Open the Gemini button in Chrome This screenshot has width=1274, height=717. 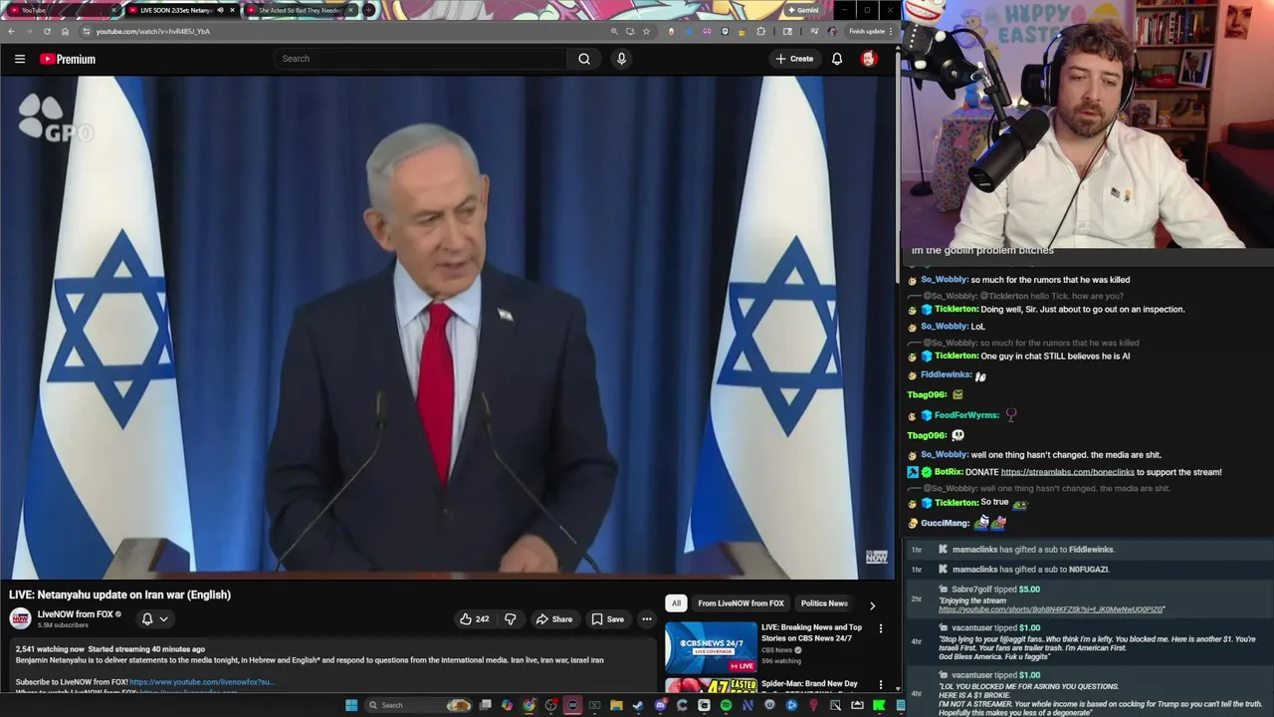[x=802, y=10]
